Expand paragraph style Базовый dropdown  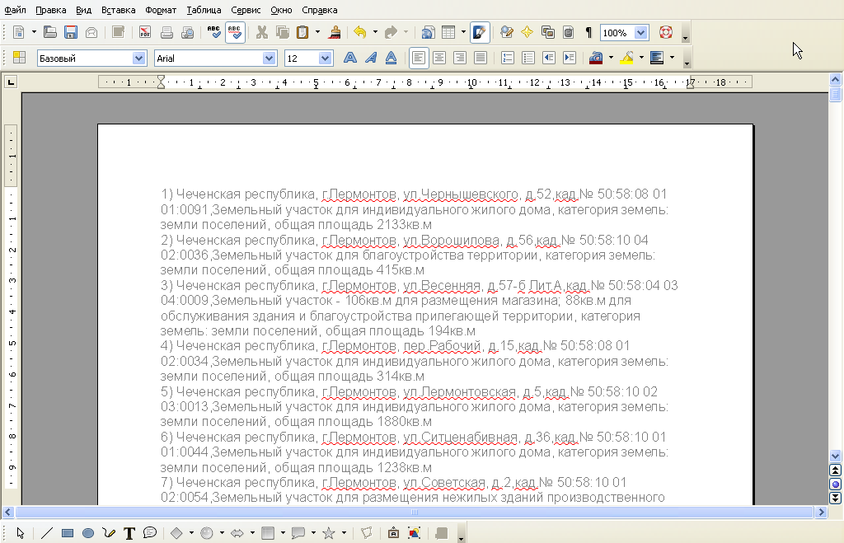point(138,59)
